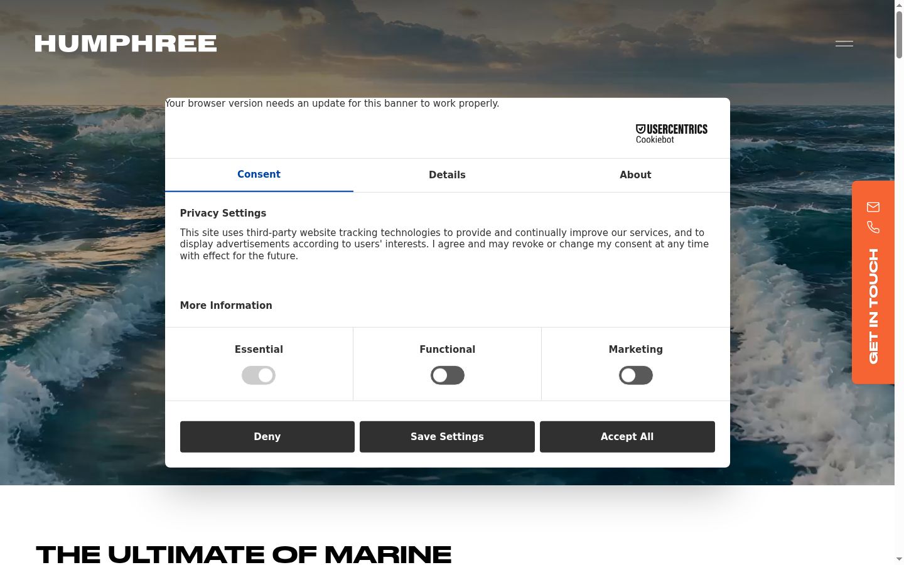Toggle the Essential cookies switch
The width and height of the screenshot is (904, 565).
pos(259,375)
